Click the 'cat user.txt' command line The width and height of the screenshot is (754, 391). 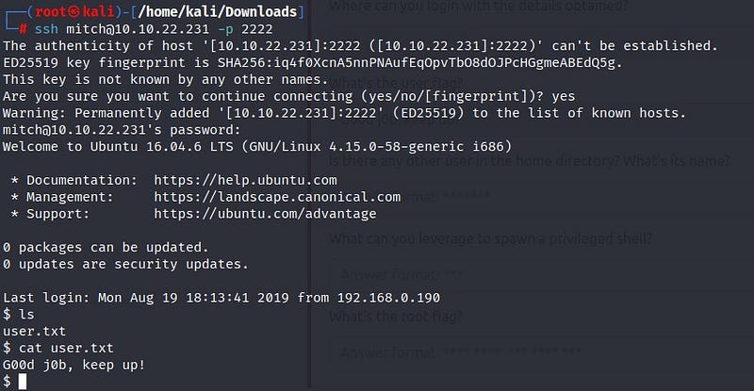(66, 348)
